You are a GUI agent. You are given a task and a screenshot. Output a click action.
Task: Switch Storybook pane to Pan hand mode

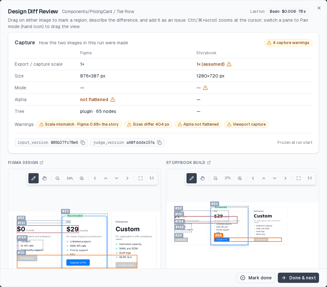point(202,178)
